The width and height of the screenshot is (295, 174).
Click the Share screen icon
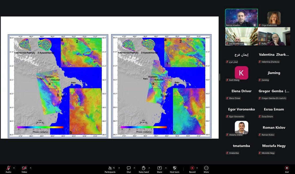pyautogui.click(x=159, y=168)
